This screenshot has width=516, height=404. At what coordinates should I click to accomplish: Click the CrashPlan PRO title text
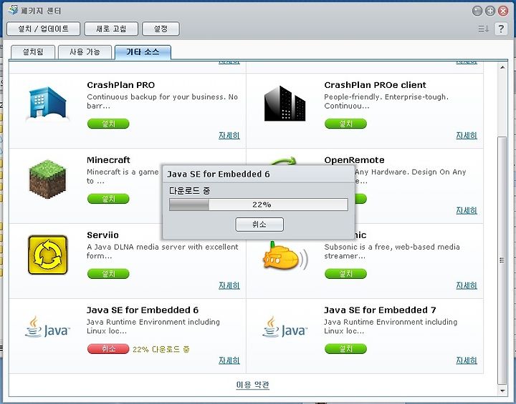[x=121, y=85]
